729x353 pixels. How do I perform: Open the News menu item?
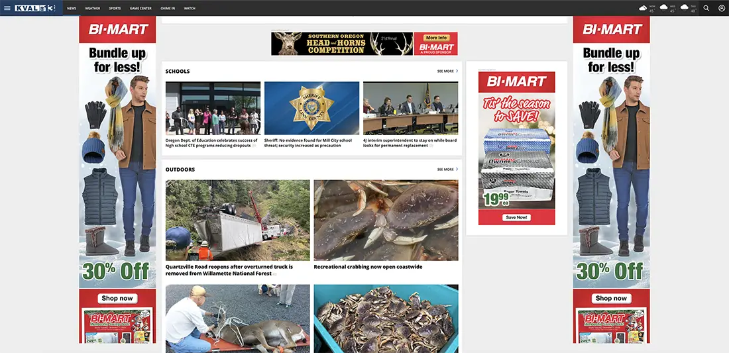pos(72,9)
